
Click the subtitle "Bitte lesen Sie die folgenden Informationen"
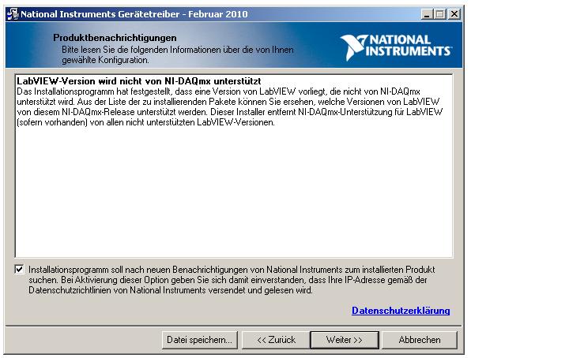(178, 54)
